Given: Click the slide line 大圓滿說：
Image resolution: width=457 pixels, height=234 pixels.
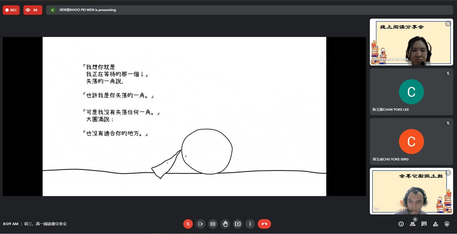Looking at the screenshot, I should tap(100, 119).
